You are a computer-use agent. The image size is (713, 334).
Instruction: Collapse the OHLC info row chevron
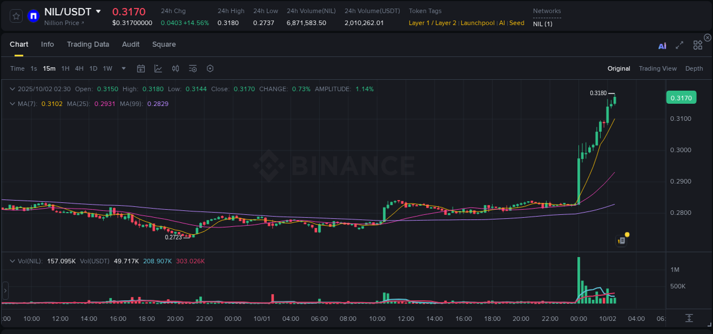(x=13, y=89)
